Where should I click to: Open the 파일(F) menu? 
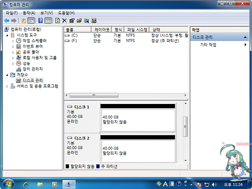coord(11,13)
